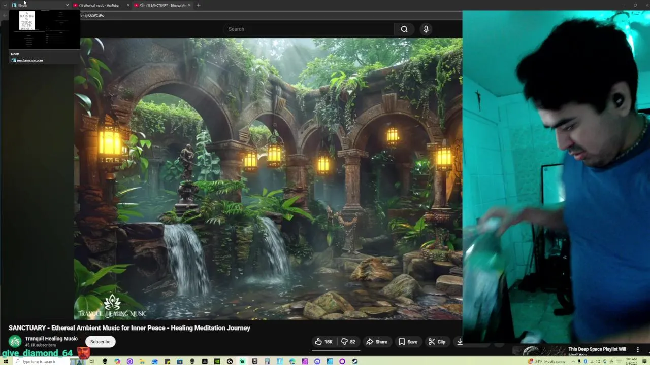Mute the SANCTUARY tab via speaker icon

tap(142, 5)
